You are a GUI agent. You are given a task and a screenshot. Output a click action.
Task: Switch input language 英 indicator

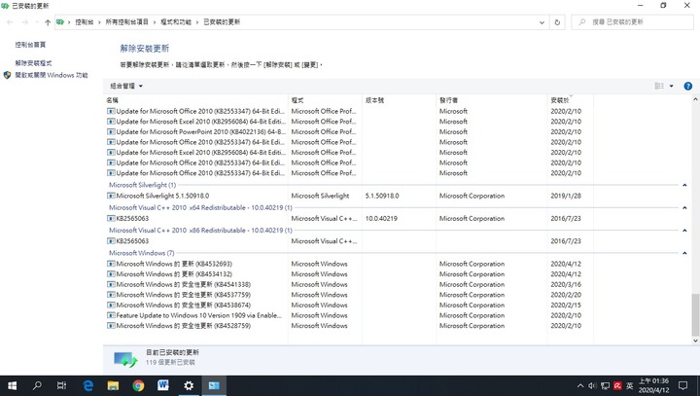point(629,385)
